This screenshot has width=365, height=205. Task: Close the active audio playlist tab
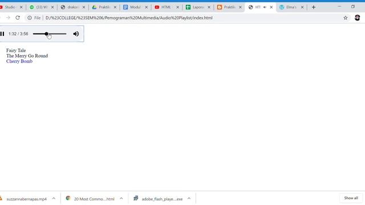pyautogui.click(x=271, y=7)
